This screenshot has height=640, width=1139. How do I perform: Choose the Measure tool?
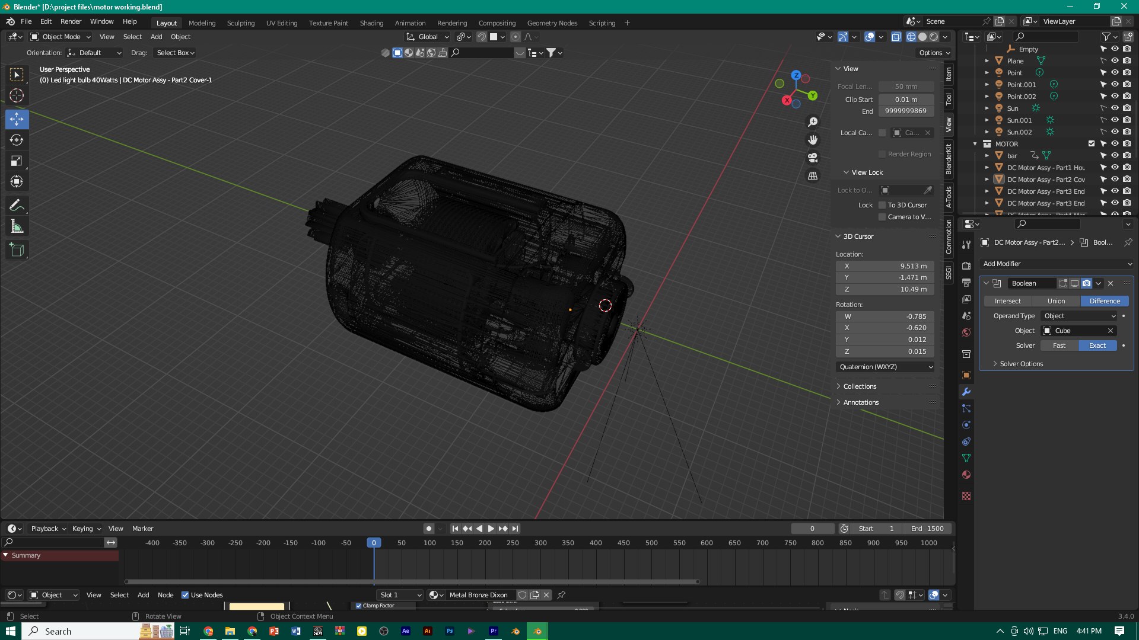17,226
